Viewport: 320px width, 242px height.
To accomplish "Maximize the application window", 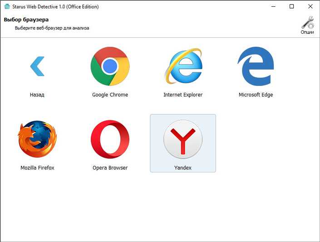I will click(x=292, y=6).
